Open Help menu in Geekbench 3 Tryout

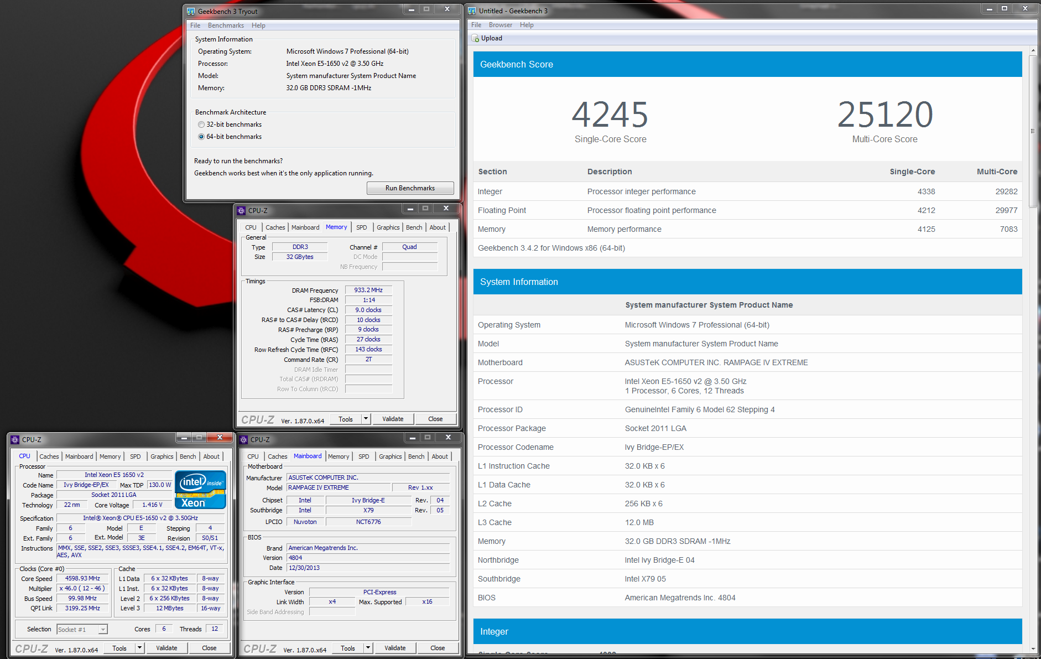coord(258,25)
